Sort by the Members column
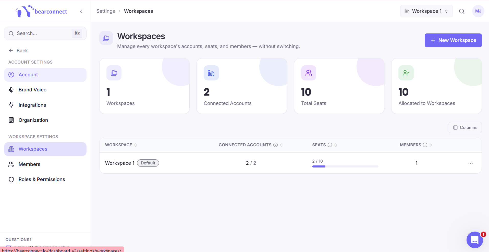The height and width of the screenshot is (252, 489). pos(431,145)
